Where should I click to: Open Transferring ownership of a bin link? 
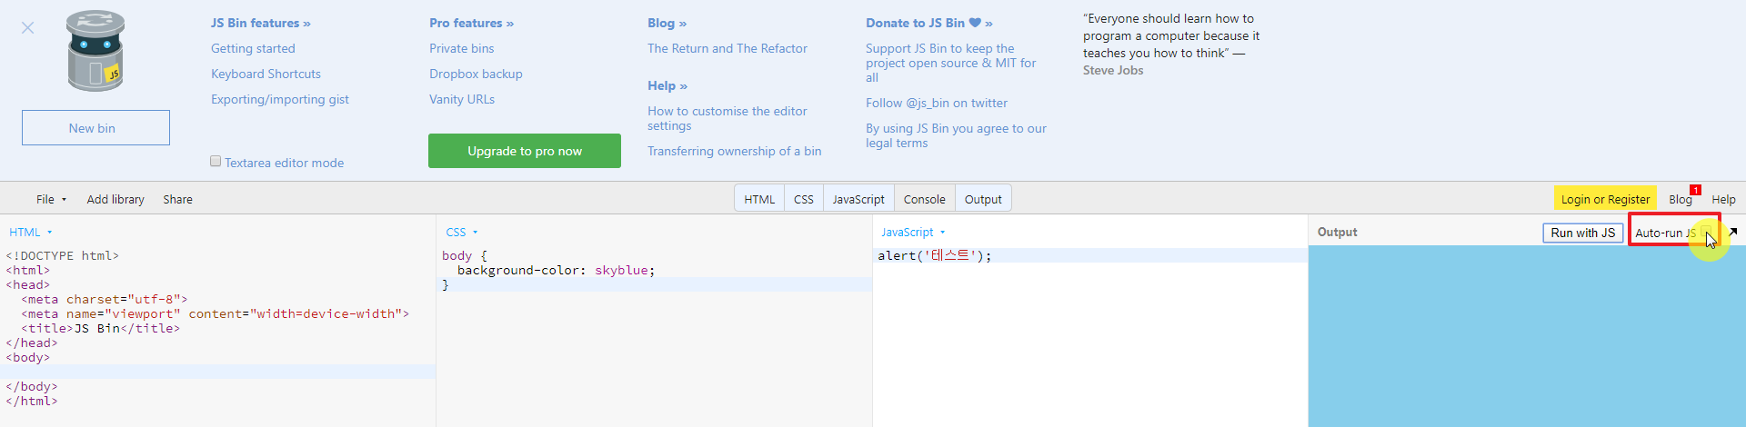pos(734,151)
